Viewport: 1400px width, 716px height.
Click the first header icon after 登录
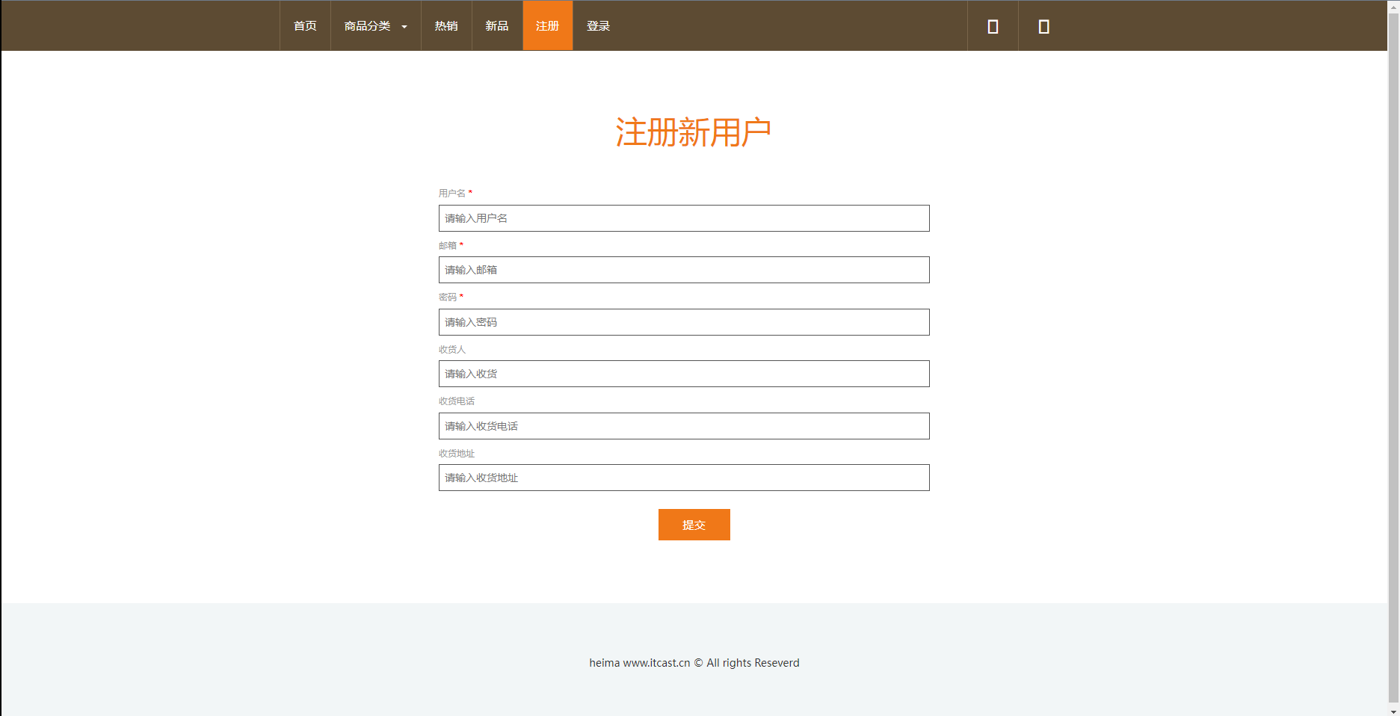pos(993,26)
